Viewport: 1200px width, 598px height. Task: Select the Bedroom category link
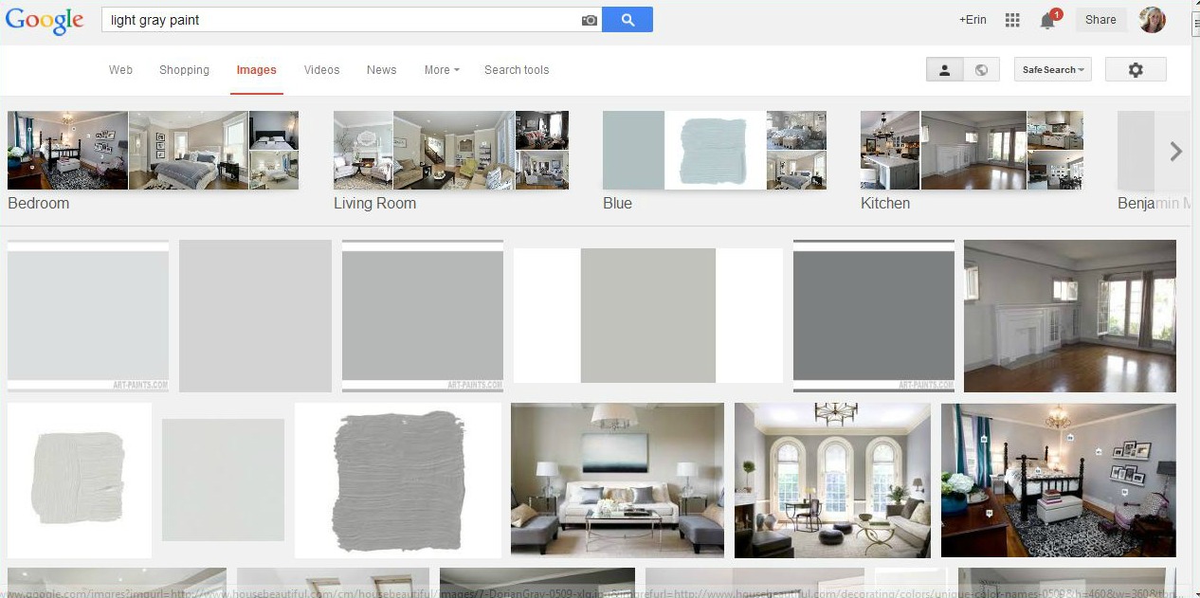pos(38,203)
